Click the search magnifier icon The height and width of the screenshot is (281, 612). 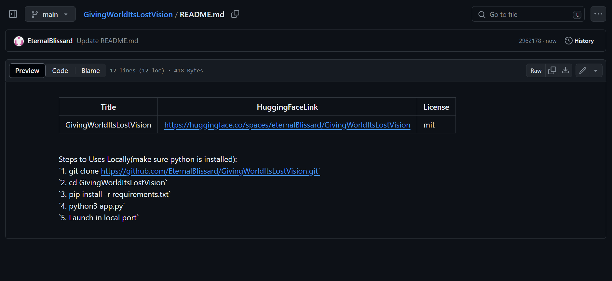pos(482,14)
